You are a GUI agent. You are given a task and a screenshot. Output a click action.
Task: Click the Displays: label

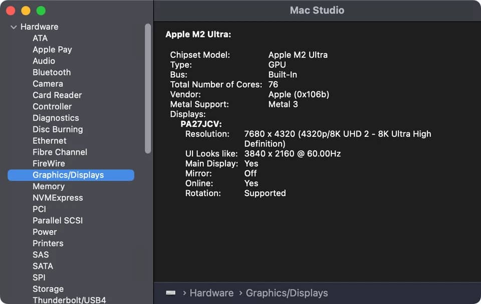pyautogui.click(x=188, y=114)
